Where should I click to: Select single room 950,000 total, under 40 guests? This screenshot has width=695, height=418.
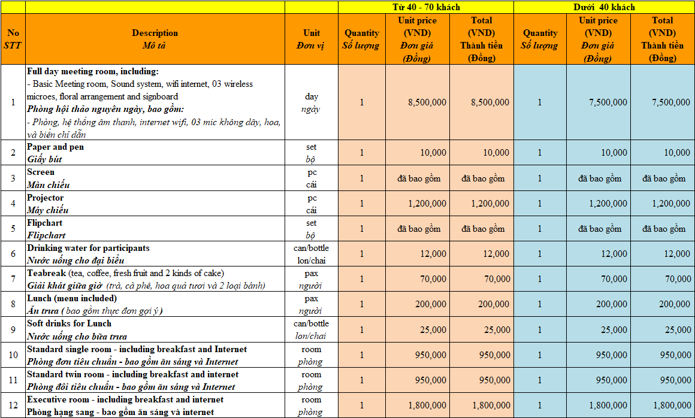663,355
